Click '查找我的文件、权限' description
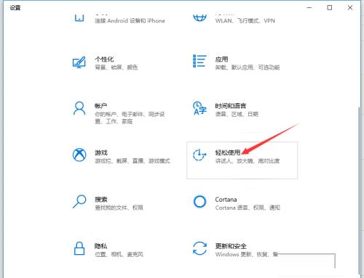This screenshot has width=364, height=278. (x=119, y=208)
